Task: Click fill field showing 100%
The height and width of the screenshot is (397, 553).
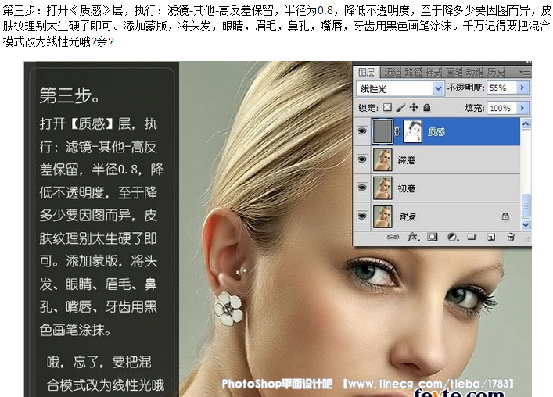Action: (x=503, y=108)
